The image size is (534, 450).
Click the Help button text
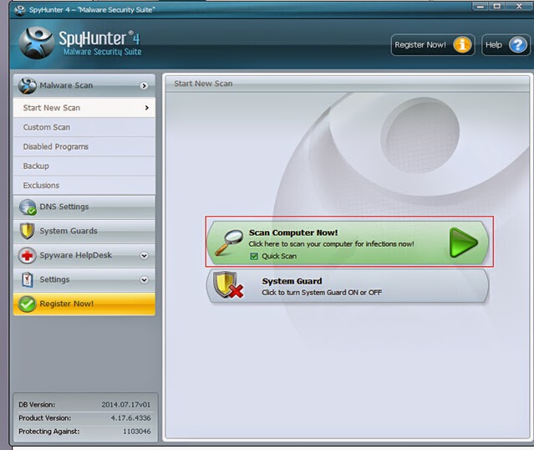point(494,45)
